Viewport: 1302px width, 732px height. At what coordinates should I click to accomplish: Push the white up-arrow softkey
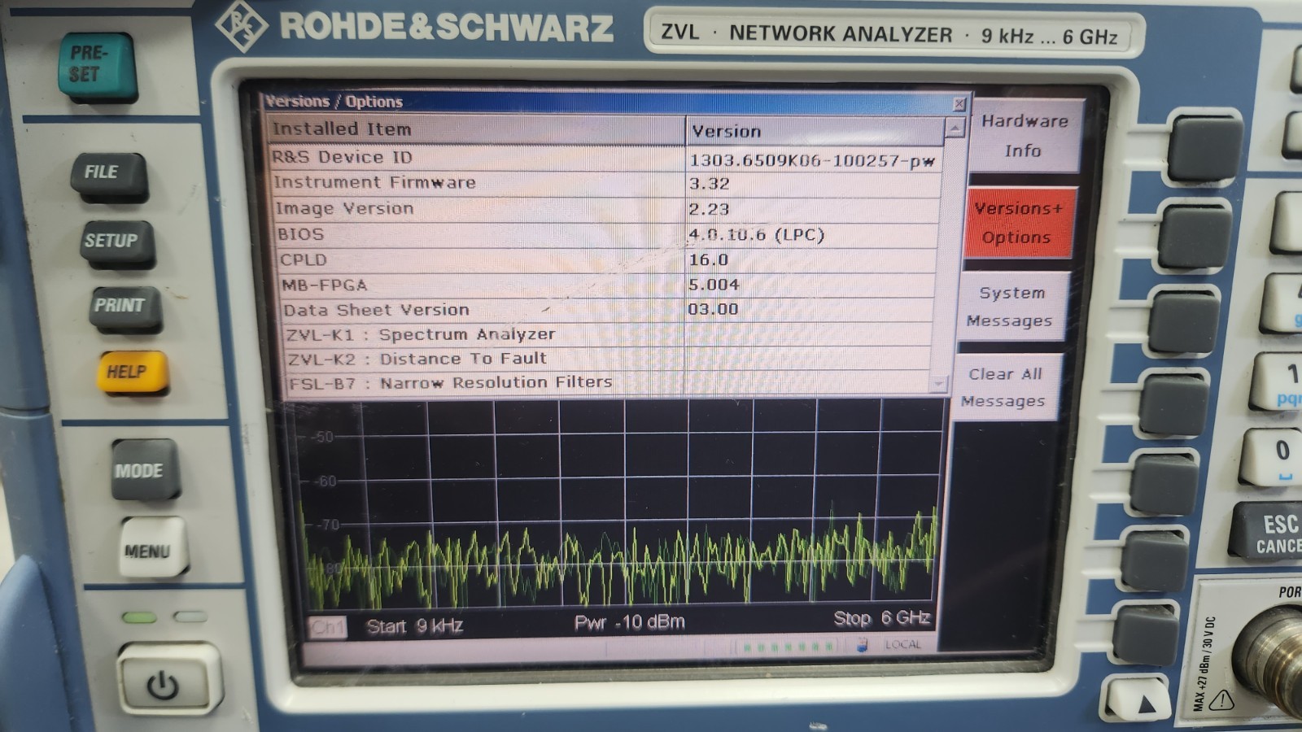pos(1136,699)
